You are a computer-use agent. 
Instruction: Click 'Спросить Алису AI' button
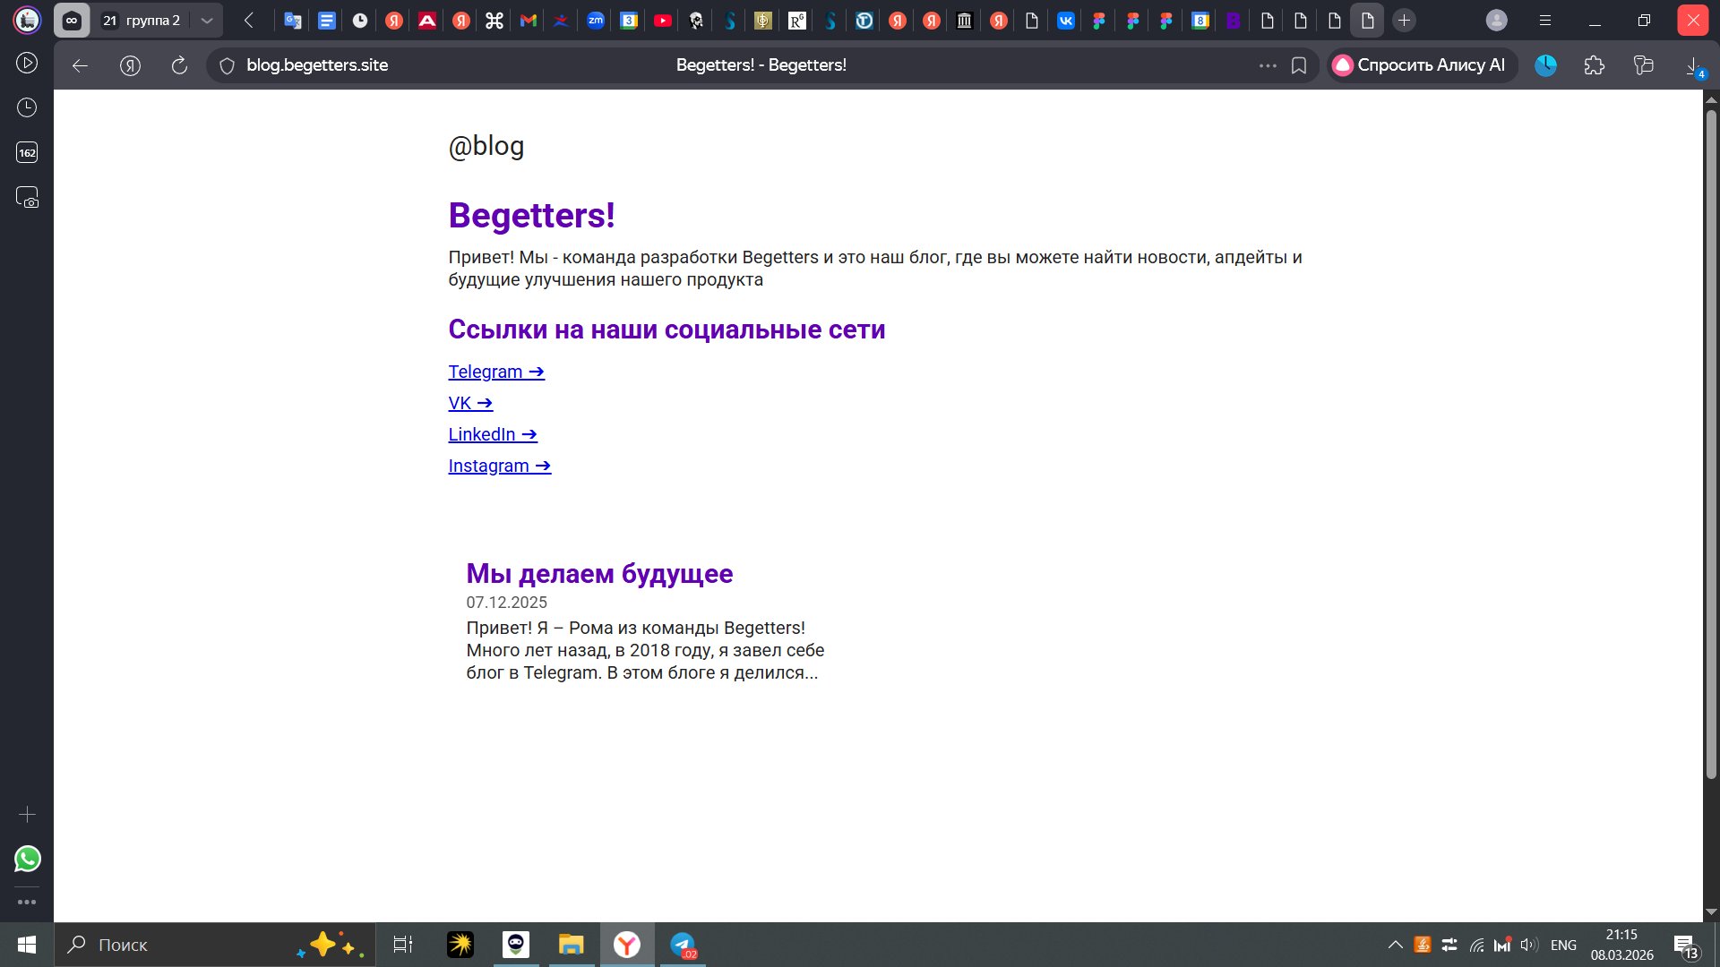point(1421,65)
